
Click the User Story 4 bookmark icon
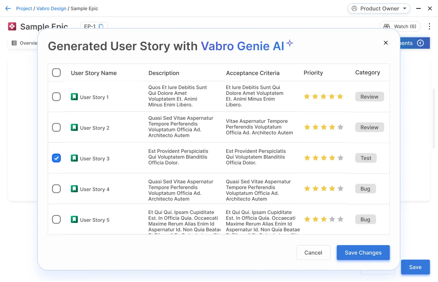74,189
